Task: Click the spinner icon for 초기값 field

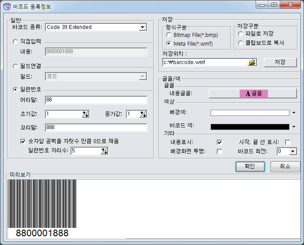Action: (x=85, y=114)
